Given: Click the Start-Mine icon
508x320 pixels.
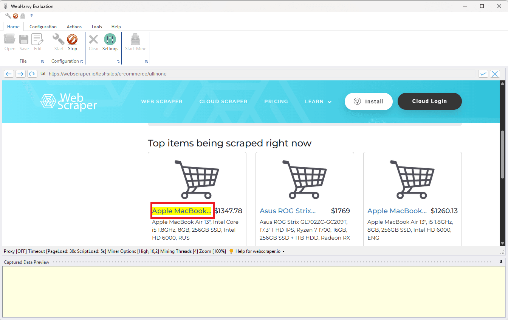Looking at the screenshot, I should click(135, 42).
